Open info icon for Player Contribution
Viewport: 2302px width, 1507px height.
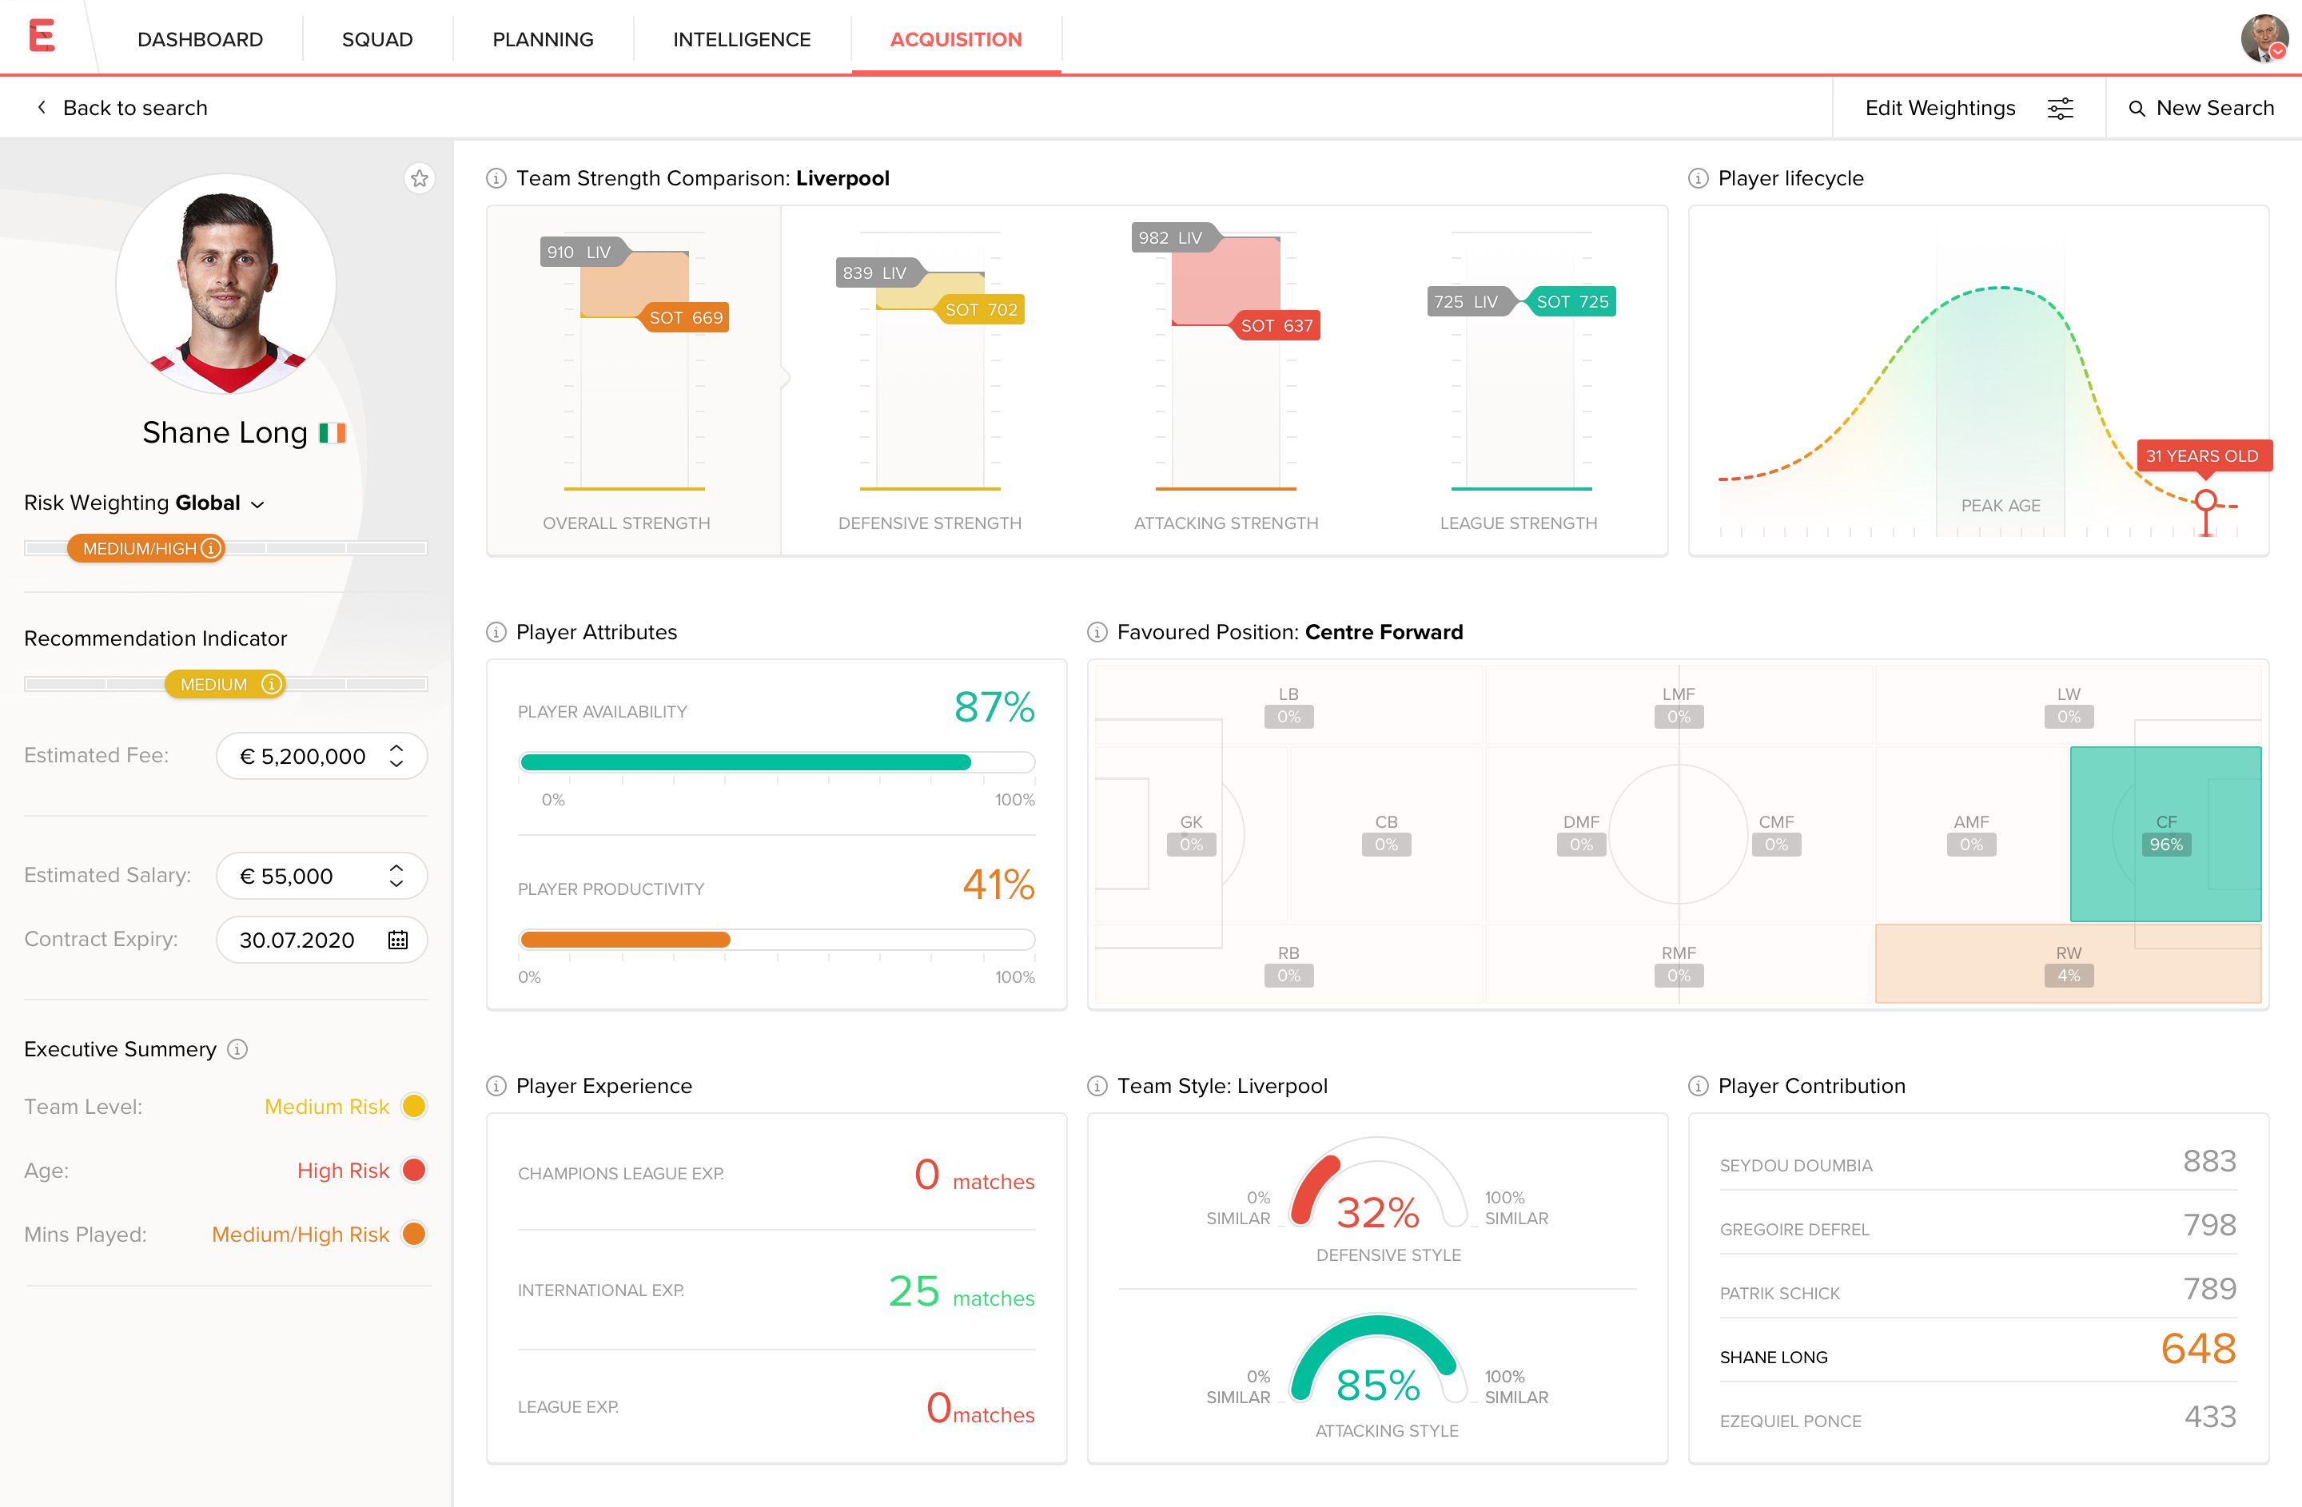tap(1698, 1086)
